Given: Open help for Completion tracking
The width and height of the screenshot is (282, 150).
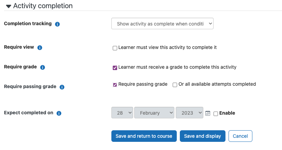Looking at the screenshot, I should click(x=57, y=24).
